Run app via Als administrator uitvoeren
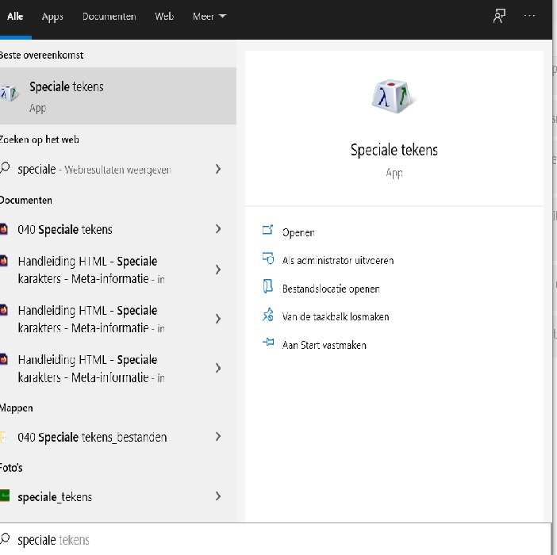Screen dimensions: 557x555 pos(338,260)
